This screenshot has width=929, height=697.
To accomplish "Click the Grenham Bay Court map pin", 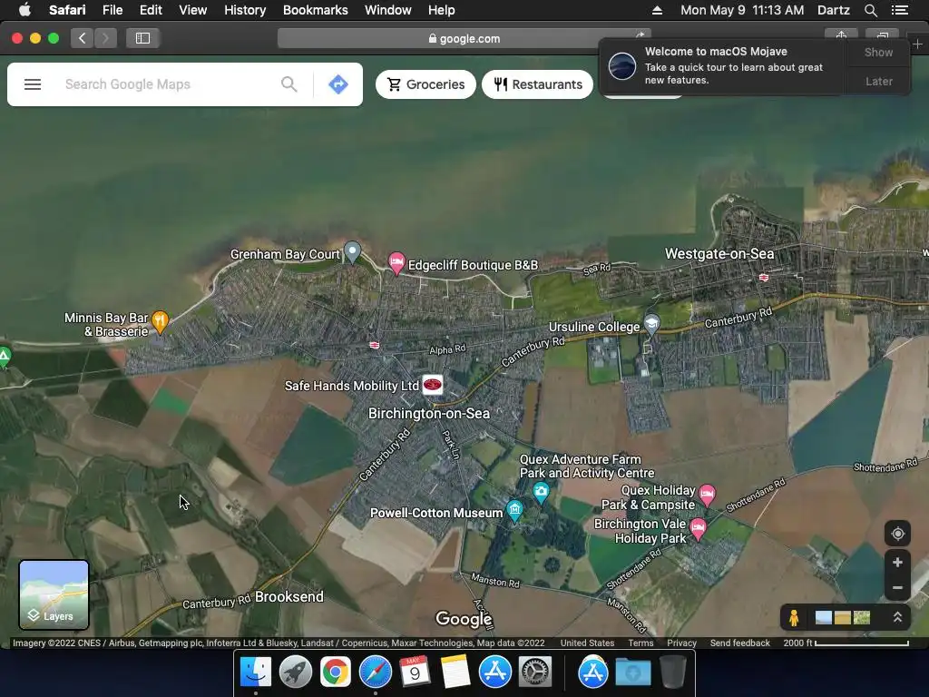I will tap(353, 252).
